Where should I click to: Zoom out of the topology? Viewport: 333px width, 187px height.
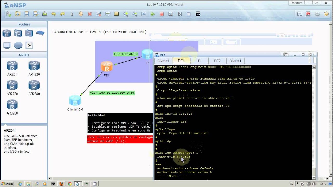135,14
